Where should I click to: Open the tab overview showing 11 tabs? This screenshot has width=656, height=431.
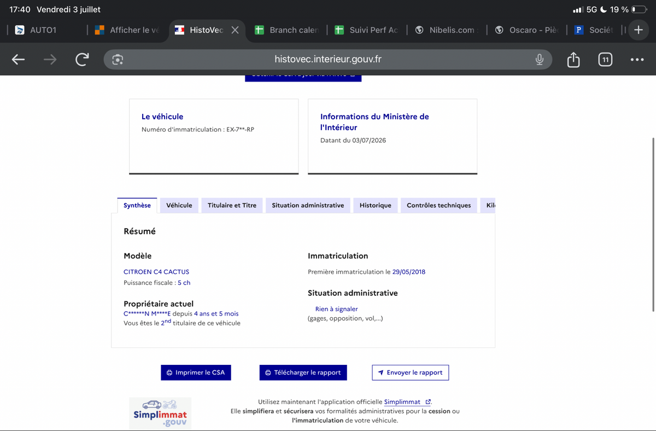point(605,60)
